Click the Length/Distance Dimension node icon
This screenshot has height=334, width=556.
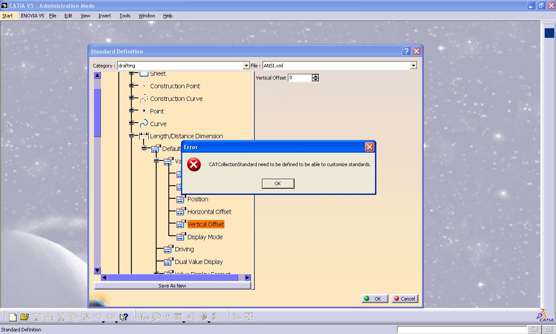pos(144,136)
